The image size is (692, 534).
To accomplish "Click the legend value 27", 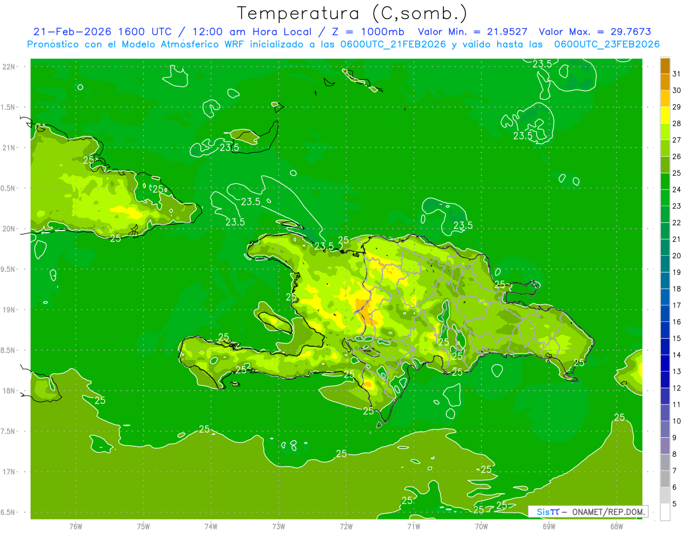I will [x=676, y=140].
